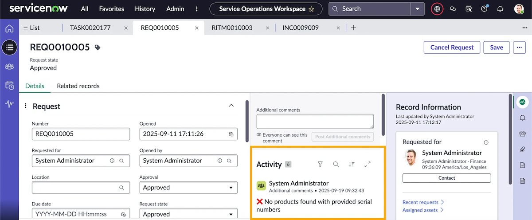The width and height of the screenshot is (532, 220).
Task: Show Requested for record info icon
Action: click(112, 161)
